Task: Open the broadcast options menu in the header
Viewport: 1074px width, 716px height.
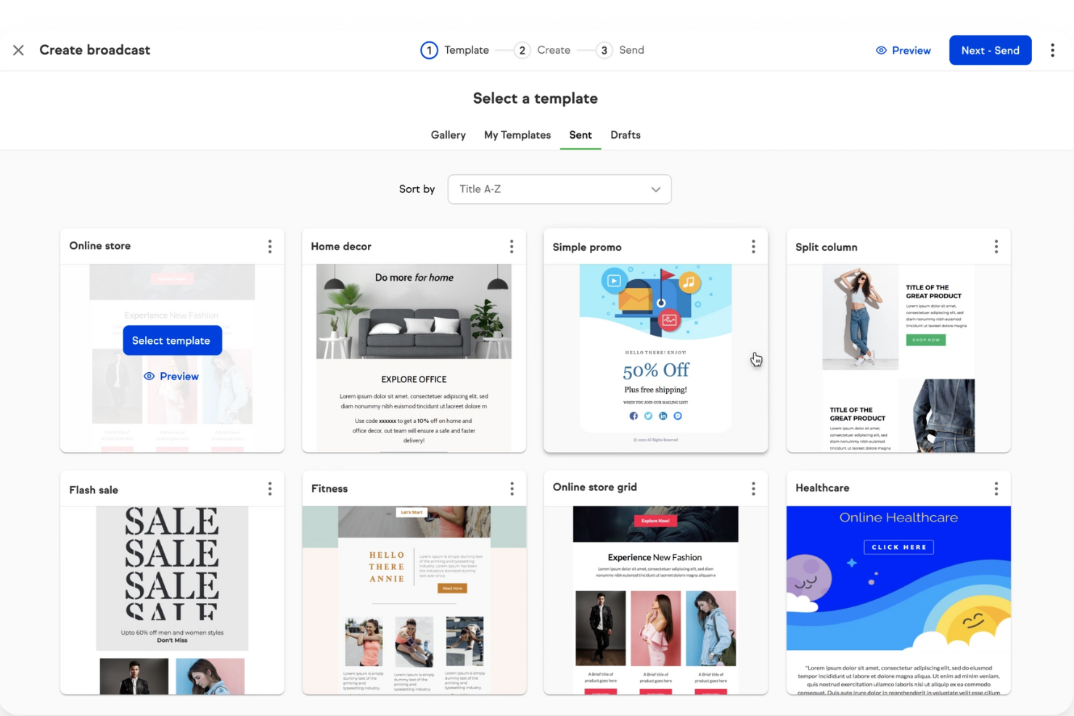Action: [x=1052, y=49]
